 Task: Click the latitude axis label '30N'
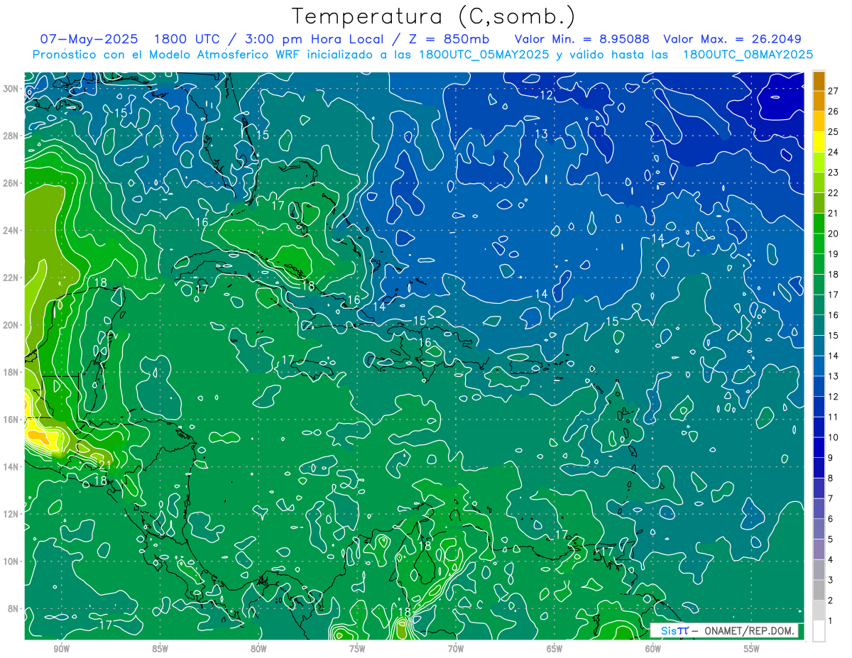point(11,89)
